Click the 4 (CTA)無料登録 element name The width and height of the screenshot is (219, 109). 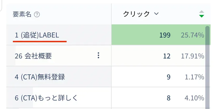40,77
